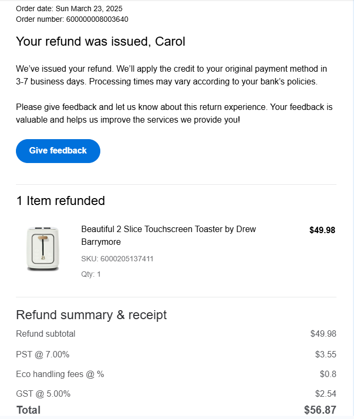Click the toaster product thumbnail
The height and width of the screenshot is (419, 354).
(x=43, y=249)
